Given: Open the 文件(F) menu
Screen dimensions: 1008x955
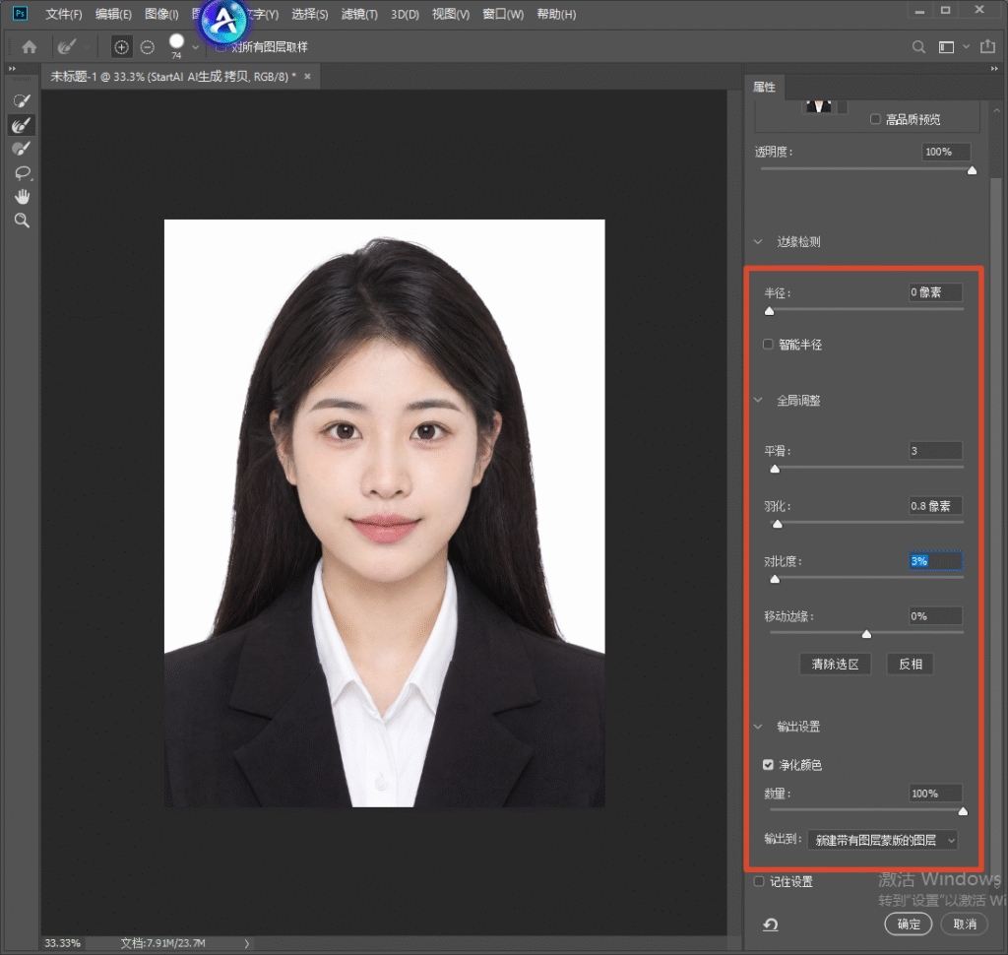Looking at the screenshot, I should (x=64, y=14).
